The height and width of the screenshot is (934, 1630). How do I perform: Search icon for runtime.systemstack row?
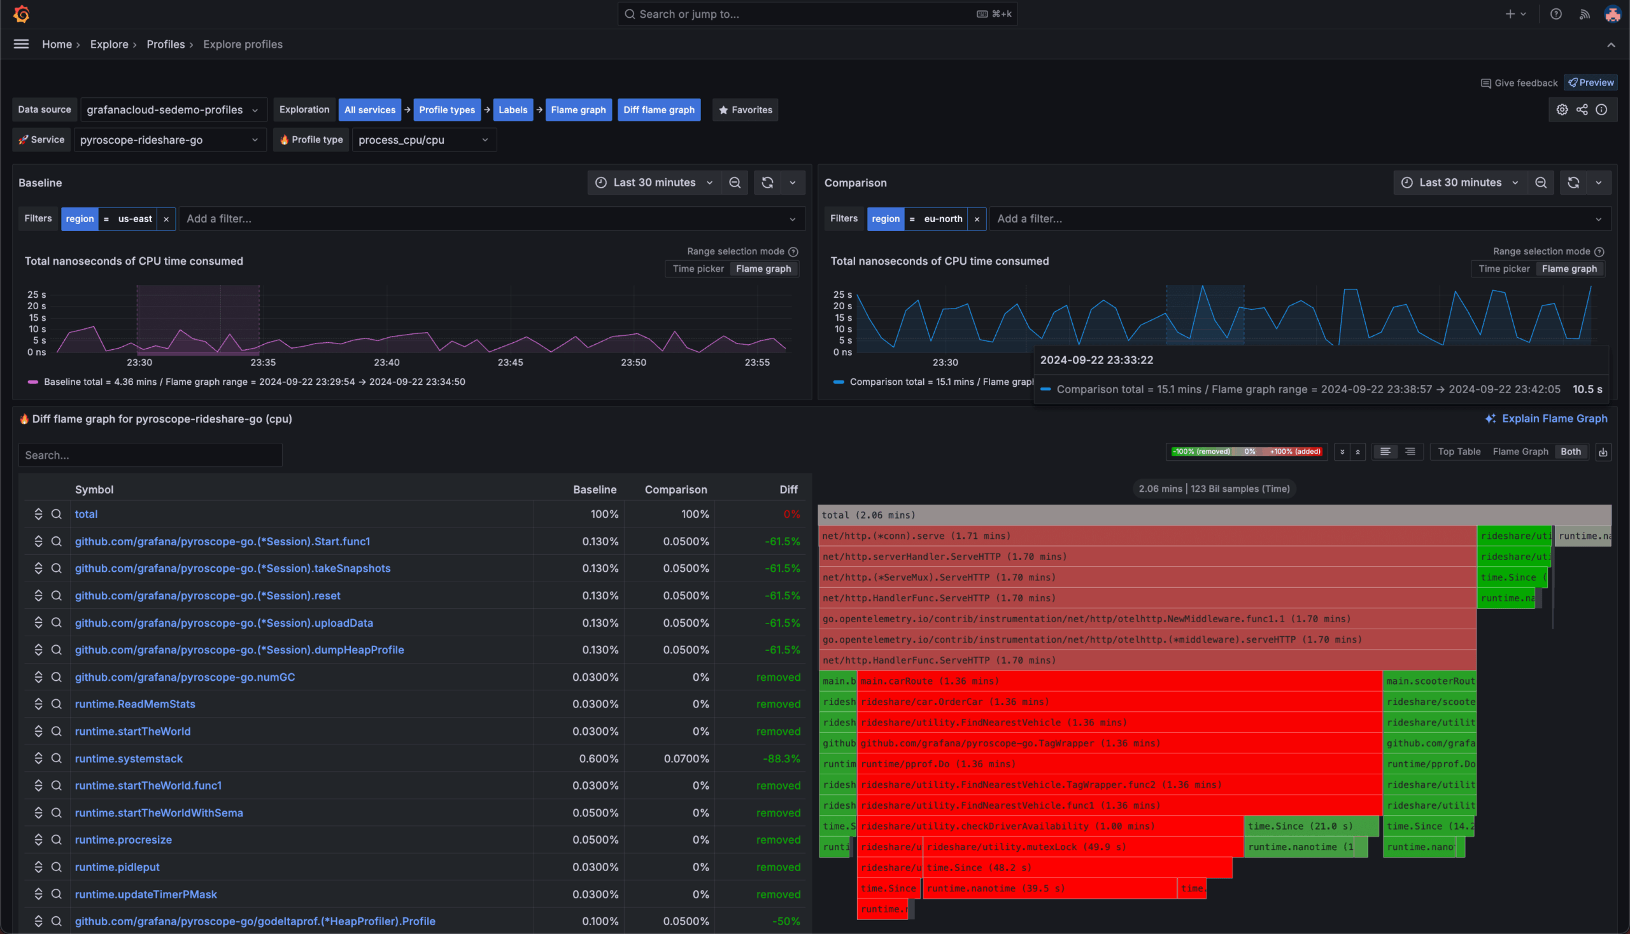pyautogui.click(x=57, y=759)
